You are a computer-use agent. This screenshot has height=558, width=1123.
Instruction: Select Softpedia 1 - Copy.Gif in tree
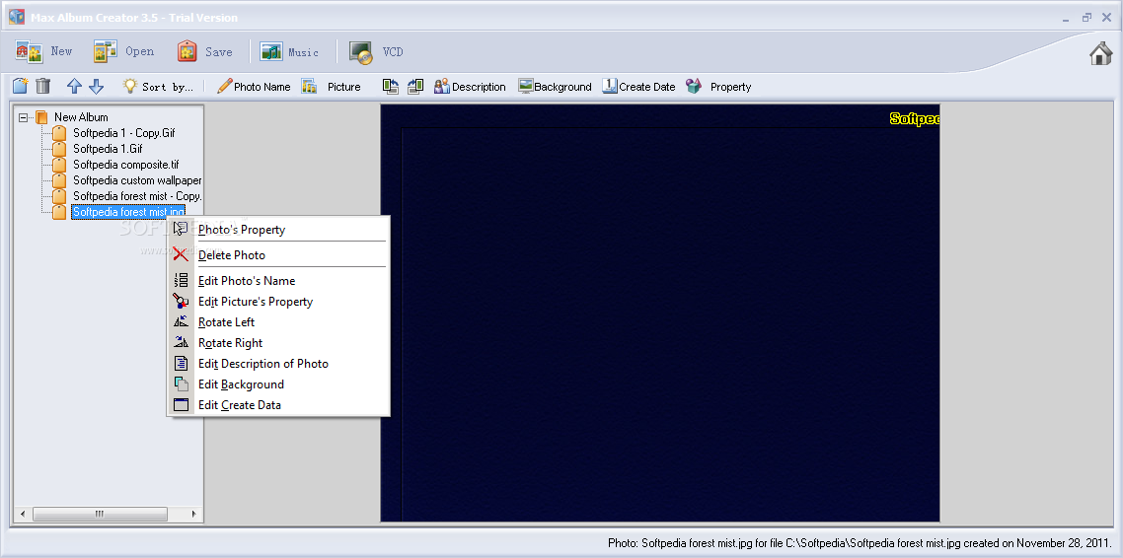[x=124, y=133]
